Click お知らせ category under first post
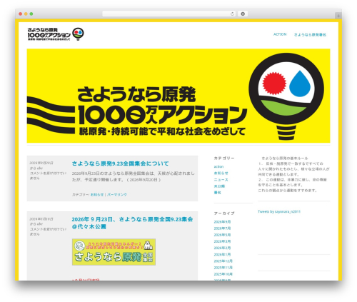Image resolution: width=357 pixels, height=302 pixels. (x=97, y=195)
